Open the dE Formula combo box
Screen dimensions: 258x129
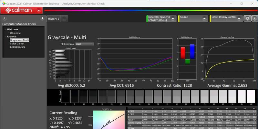(x=85, y=44)
